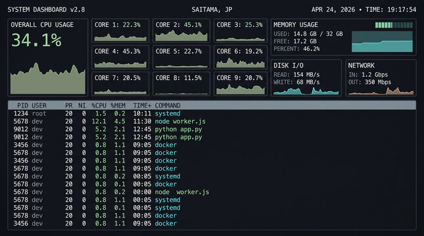Click the 00:00 TIME+ value
424x236 pixels.
point(142,192)
